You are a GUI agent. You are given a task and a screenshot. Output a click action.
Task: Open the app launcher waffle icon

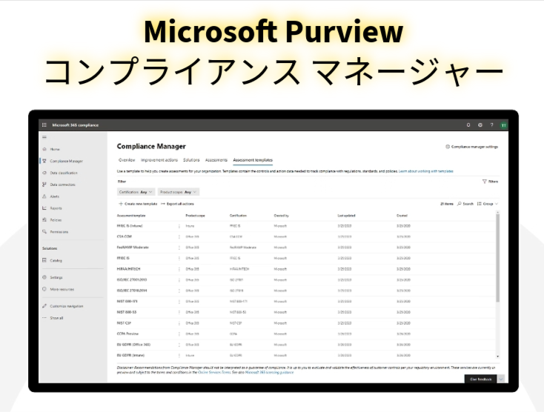(x=44, y=124)
